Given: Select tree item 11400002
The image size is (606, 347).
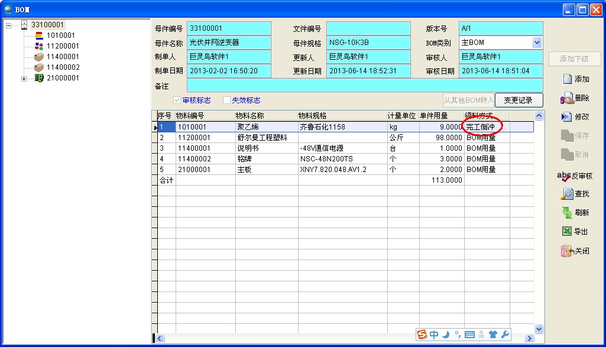Looking at the screenshot, I should (63, 67).
